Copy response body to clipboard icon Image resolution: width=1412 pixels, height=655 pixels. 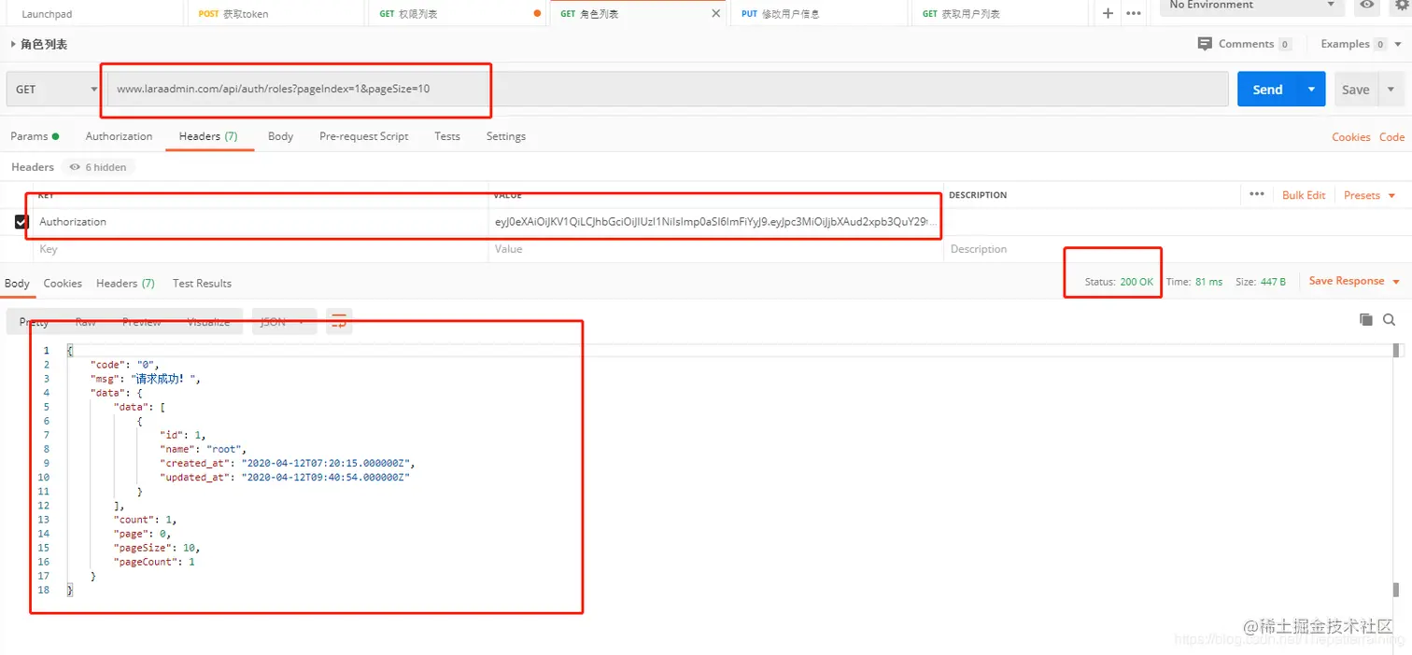[1366, 320]
